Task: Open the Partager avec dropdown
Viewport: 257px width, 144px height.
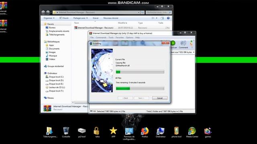Action: tap(80, 18)
